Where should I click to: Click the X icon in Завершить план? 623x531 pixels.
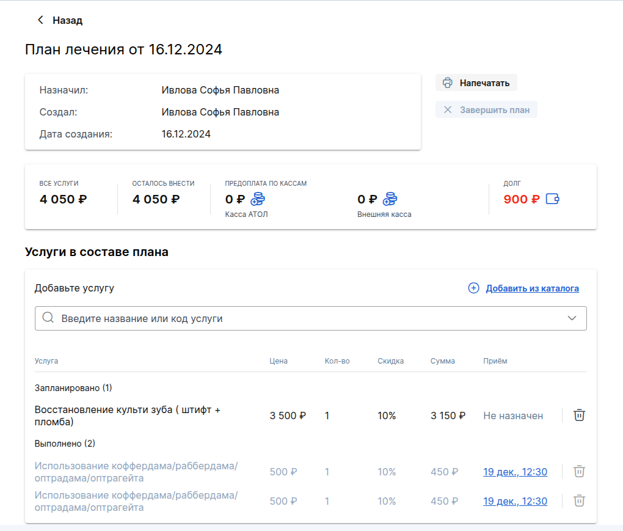click(447, 110)
